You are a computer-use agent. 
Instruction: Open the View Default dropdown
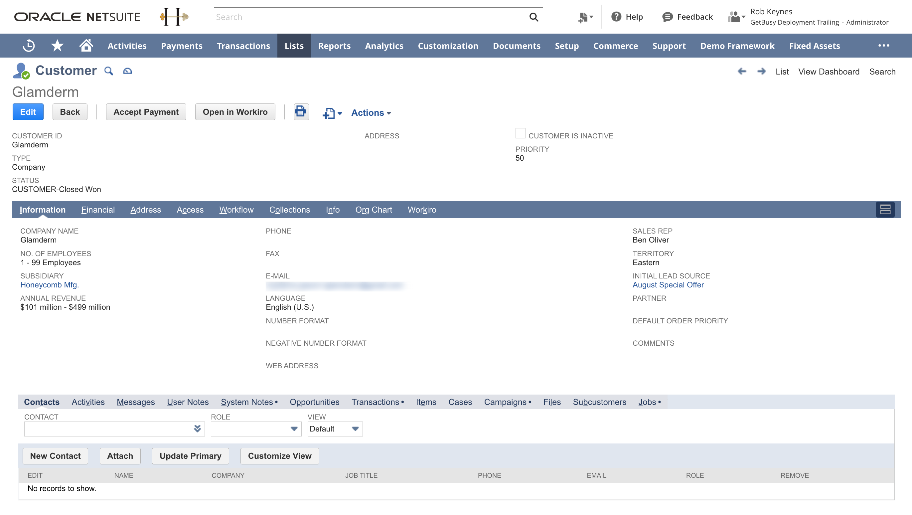click(x=335, y=429)
